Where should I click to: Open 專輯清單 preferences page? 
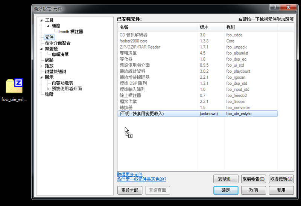click(60, 54)
